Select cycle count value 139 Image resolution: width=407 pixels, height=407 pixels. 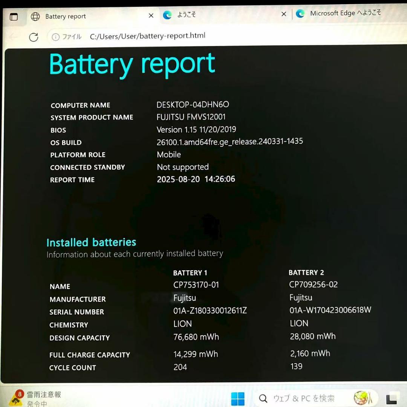point(296,366)
